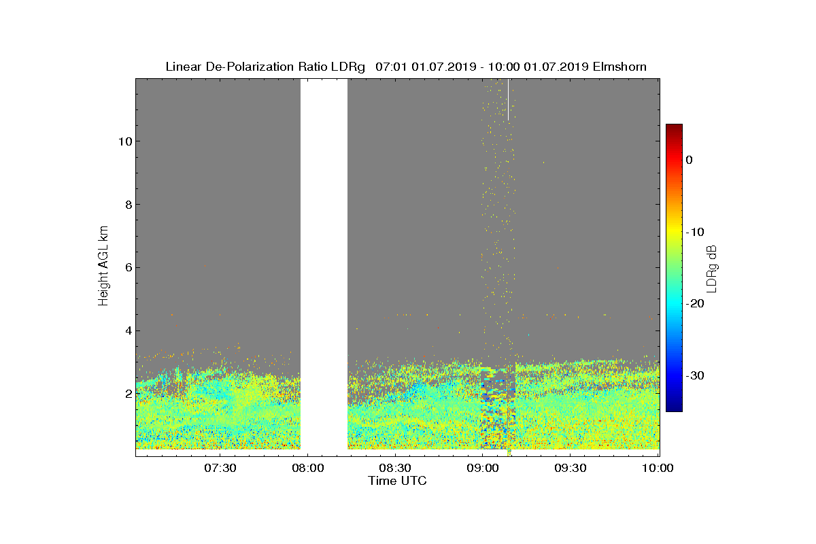The height and width of the screenshot is (544, 816).
Task: Click the 08:00 time tick label
Action: tap(307, 468)
